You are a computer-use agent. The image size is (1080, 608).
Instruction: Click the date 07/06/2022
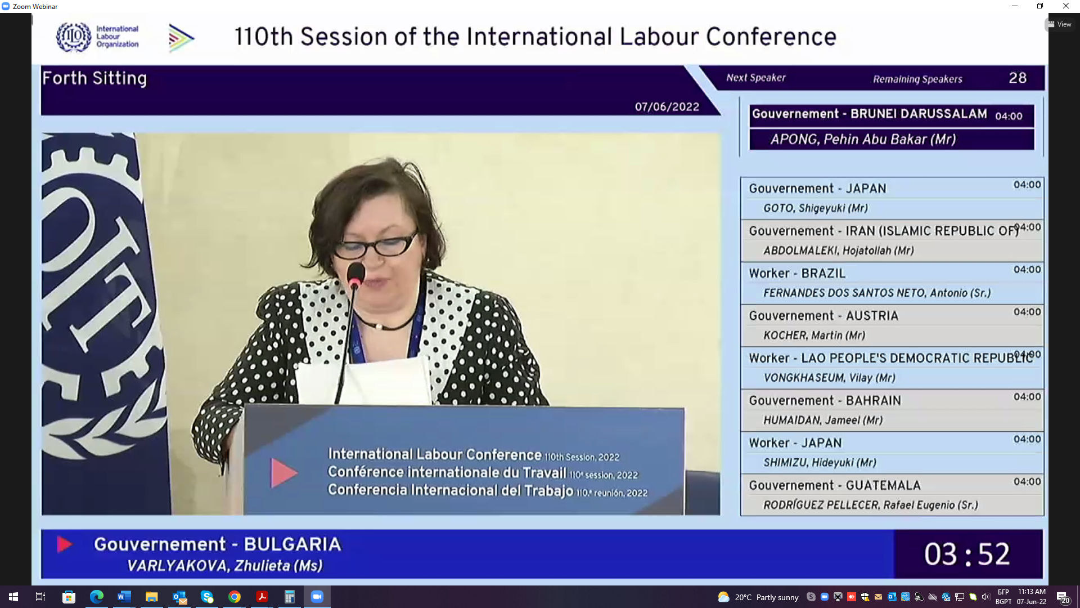[667, 107]
